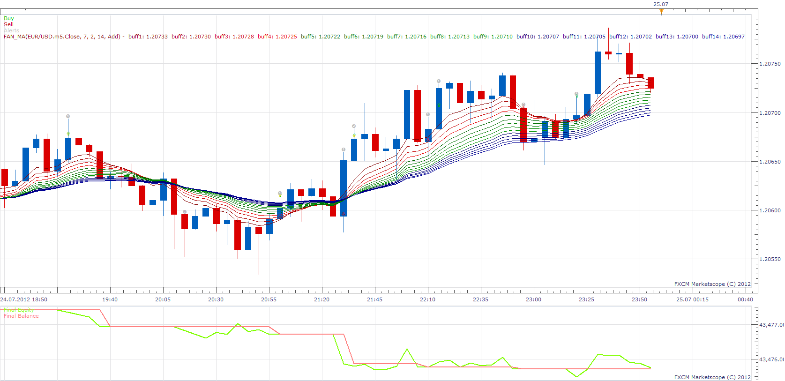Click the buff7: 1.20716 value

(x=407, y=37)
